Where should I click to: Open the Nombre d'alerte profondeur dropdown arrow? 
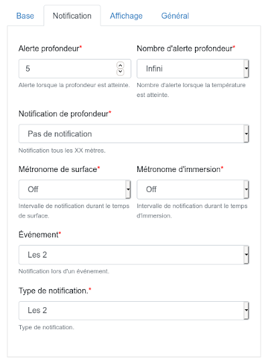click(247, 68)
